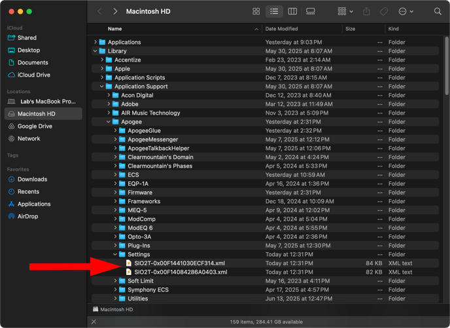Collapse the Apogee folder
Image resolution: width=450 pixels, height=328 pixels.
click(109, 122)
